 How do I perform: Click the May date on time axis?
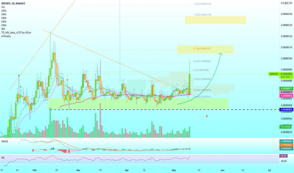(x=174, y=170)
